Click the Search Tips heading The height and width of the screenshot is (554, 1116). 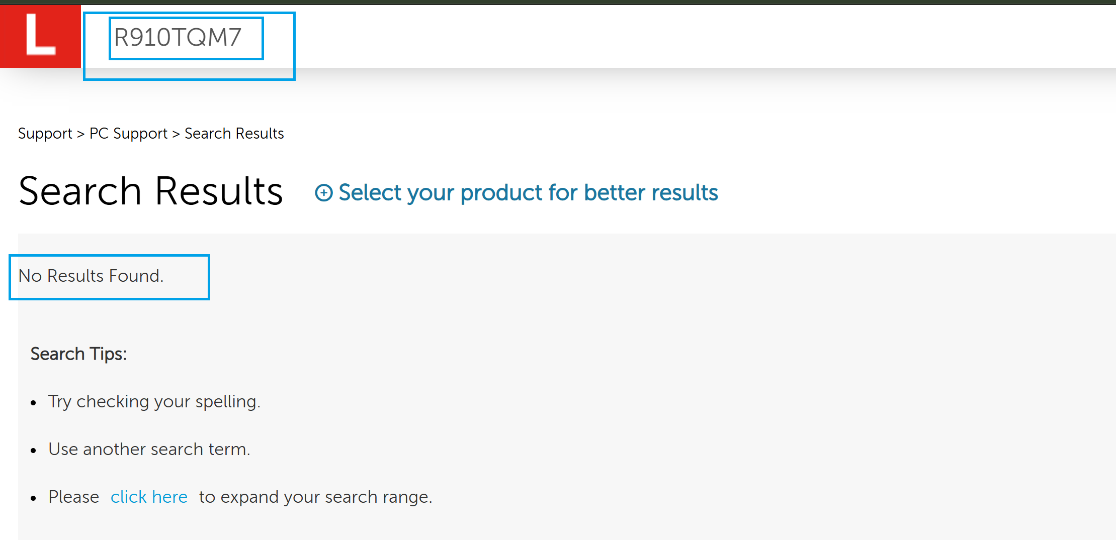point(78,354)
